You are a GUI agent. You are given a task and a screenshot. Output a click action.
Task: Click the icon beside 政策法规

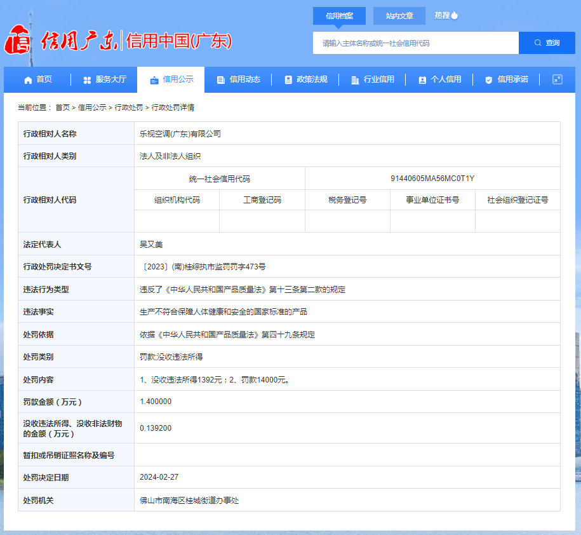coord(288,79)
